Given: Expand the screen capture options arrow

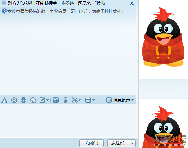Looking at the screenshot, I should [80, 100].
